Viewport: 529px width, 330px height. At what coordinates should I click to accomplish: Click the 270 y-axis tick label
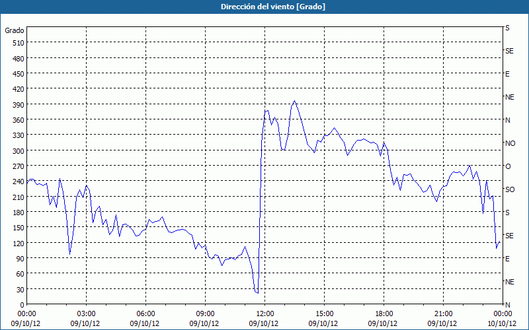(x=19, y=166)
